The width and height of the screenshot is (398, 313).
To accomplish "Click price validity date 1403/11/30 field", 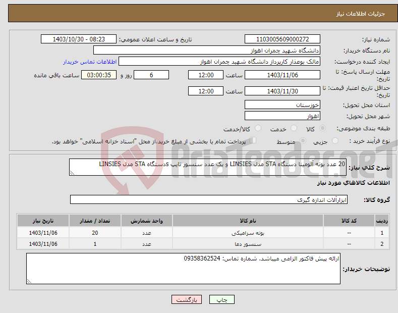I will pyautogui.click(x=282, y=91).
